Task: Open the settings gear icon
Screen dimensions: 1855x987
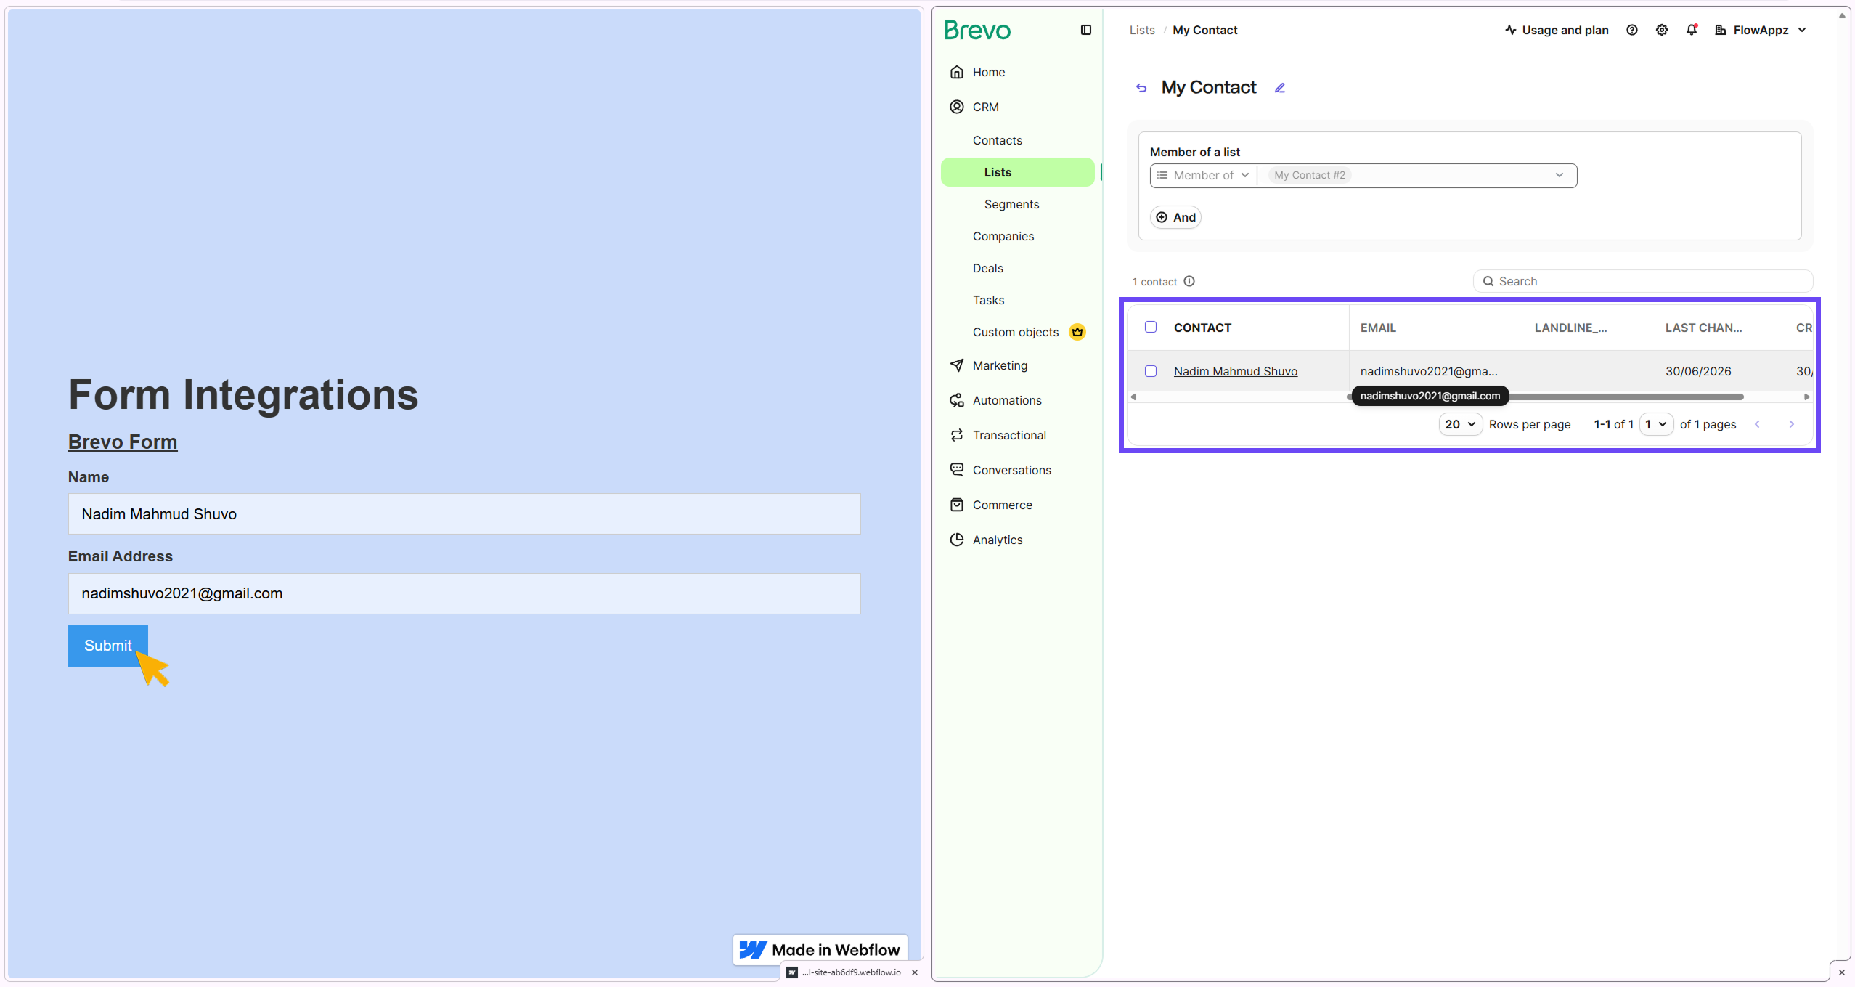Action: pos(1661,30)
